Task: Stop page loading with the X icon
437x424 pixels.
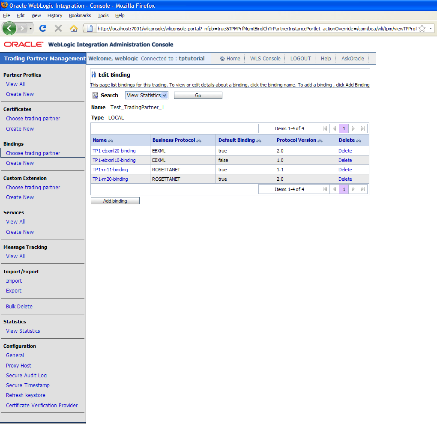Action: pos(58,28)
